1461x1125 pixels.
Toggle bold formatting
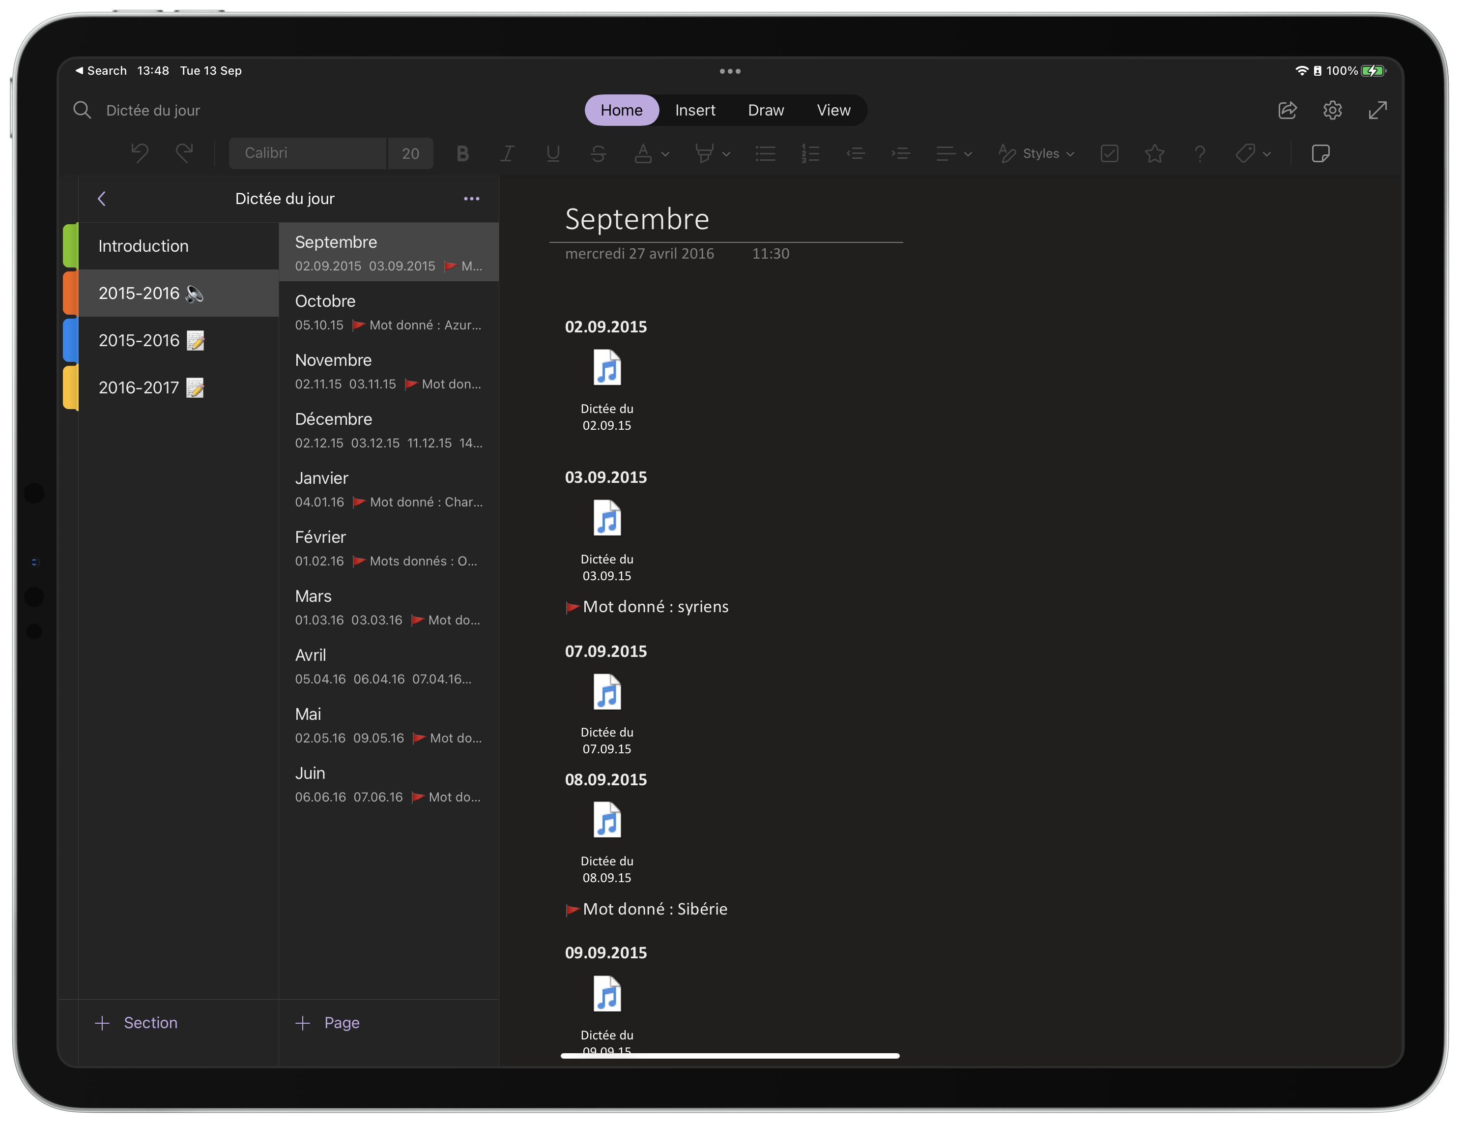(x=462, y=154)
